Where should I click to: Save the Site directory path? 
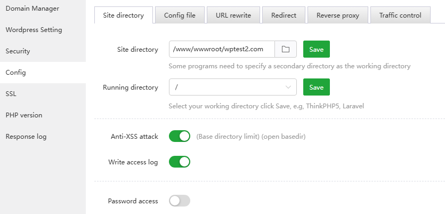317,49
